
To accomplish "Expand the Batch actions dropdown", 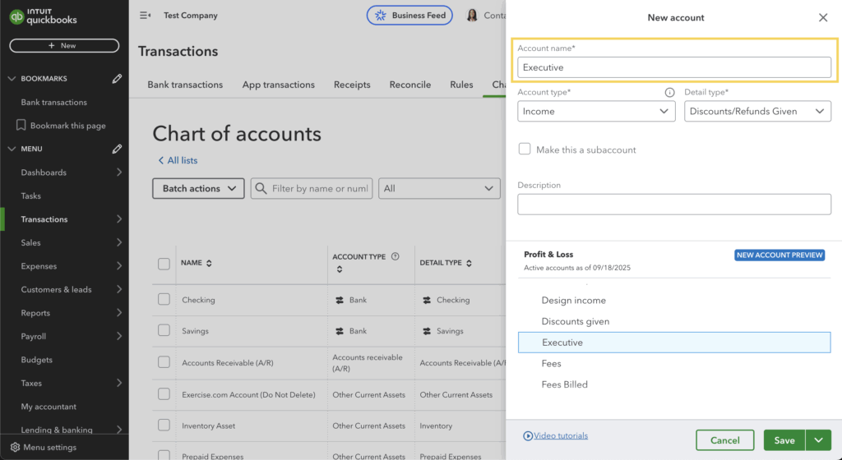I will (x=198, y=189).
